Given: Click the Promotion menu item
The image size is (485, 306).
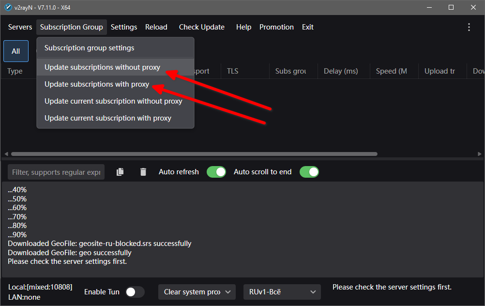Looking at the screenshot, I should (276, 27).
